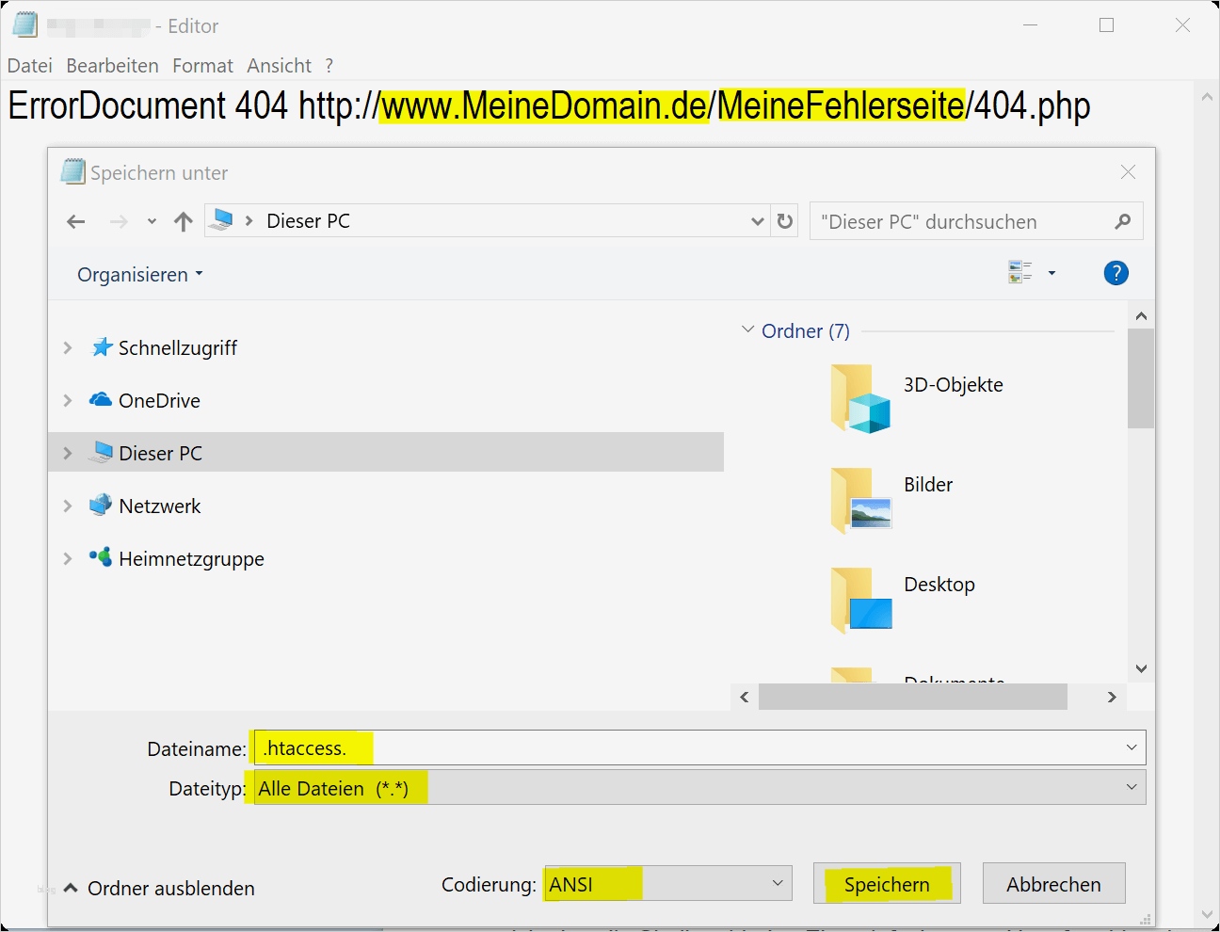Screen dimensions: 1220x932
Task: Select the Schnellzugriff tree item
Action: click(x=178, y=348)
